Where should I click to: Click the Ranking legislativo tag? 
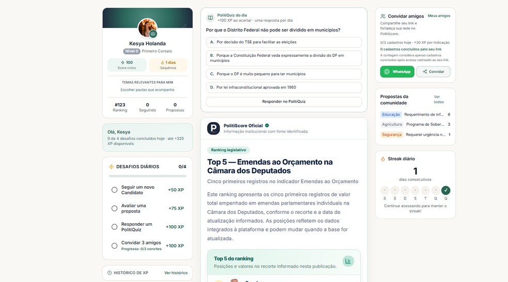pyautogui.click(x=228, y=150)
